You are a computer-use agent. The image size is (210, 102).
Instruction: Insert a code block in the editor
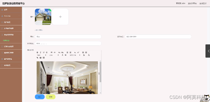coord(55,53)
